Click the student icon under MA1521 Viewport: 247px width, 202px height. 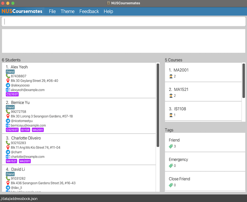pyautogui.click(x=171, y=96)
